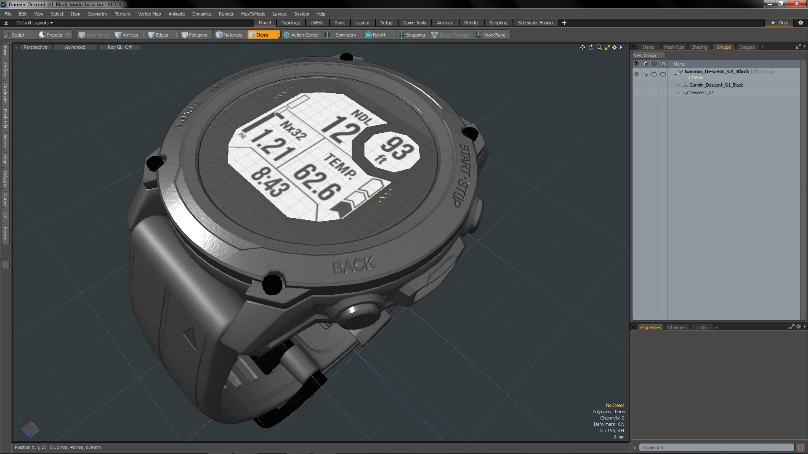Add a new panel tab next to Images

[x=762, y=47]
